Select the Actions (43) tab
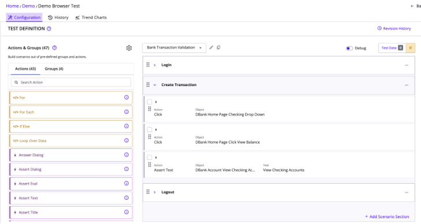 tap(25, 69)
